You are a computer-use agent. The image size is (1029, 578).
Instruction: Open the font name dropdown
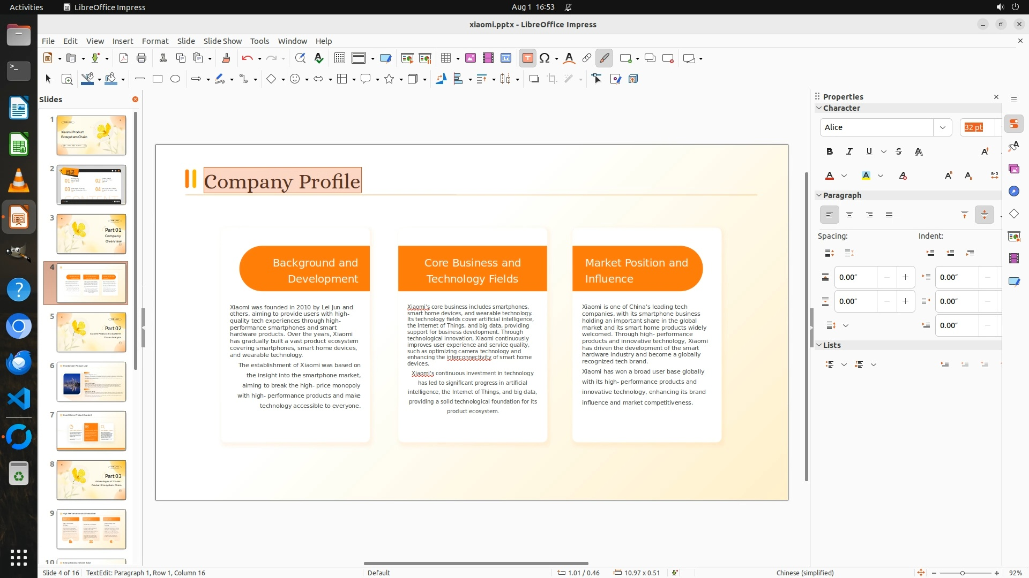coord(942,127)
